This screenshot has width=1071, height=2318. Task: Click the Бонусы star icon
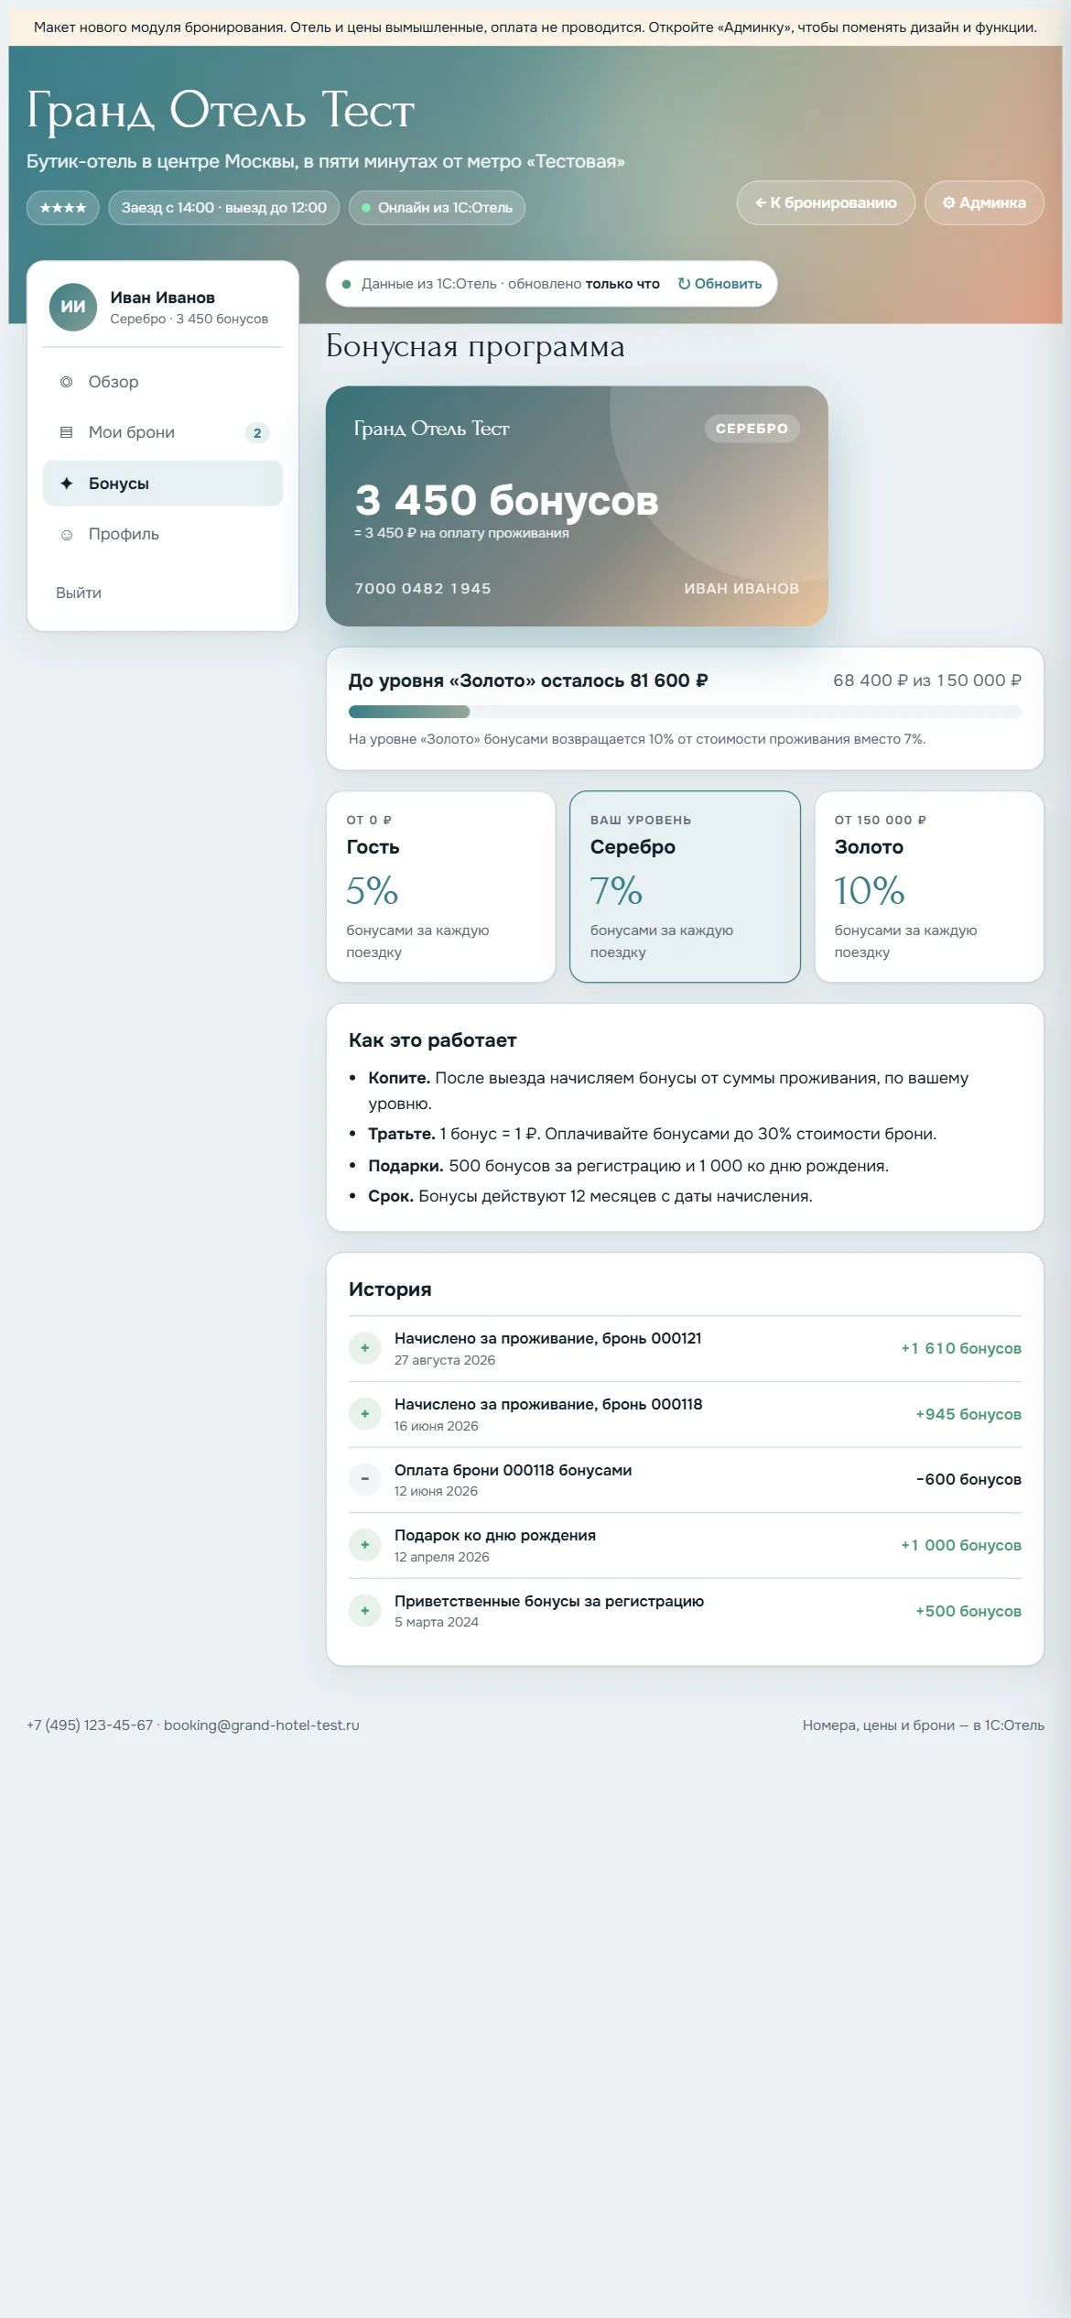pos(66,484)
